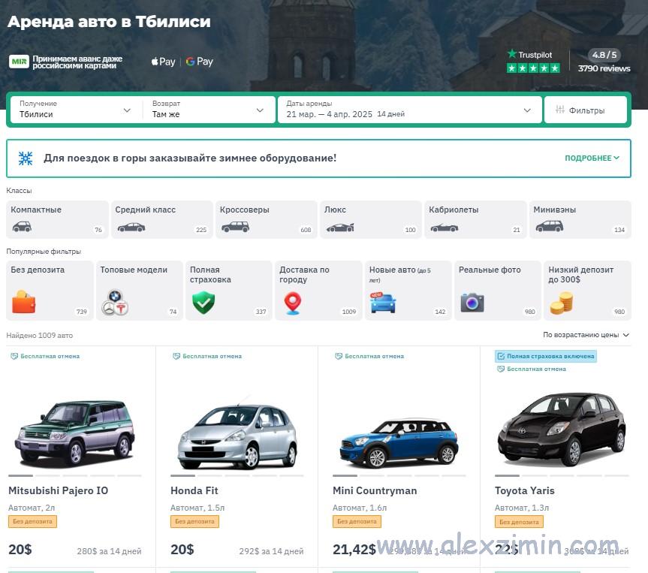Click the green Mitsubishi Pajero IO photo
648x573 pixels.
(75, 433)
